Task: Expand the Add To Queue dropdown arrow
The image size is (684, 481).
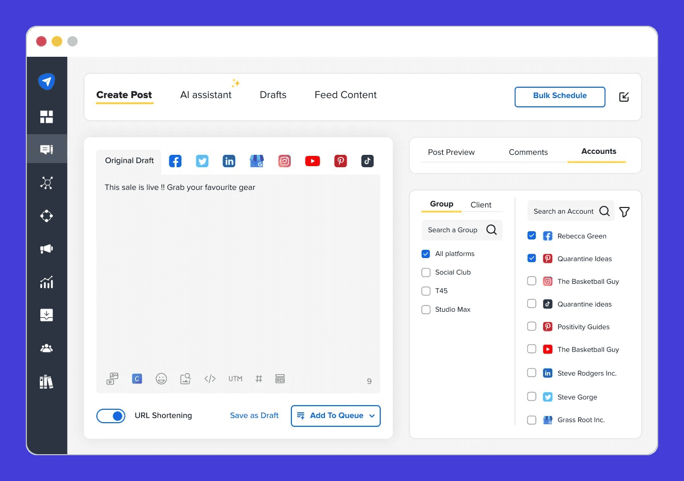Action: point(372,416)
